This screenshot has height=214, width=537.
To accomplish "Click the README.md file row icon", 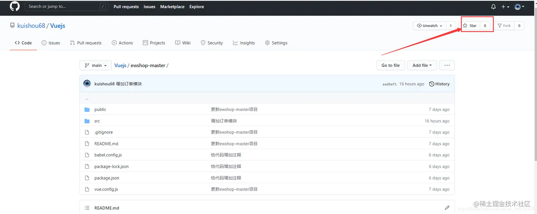I will (x=87, y=144).
